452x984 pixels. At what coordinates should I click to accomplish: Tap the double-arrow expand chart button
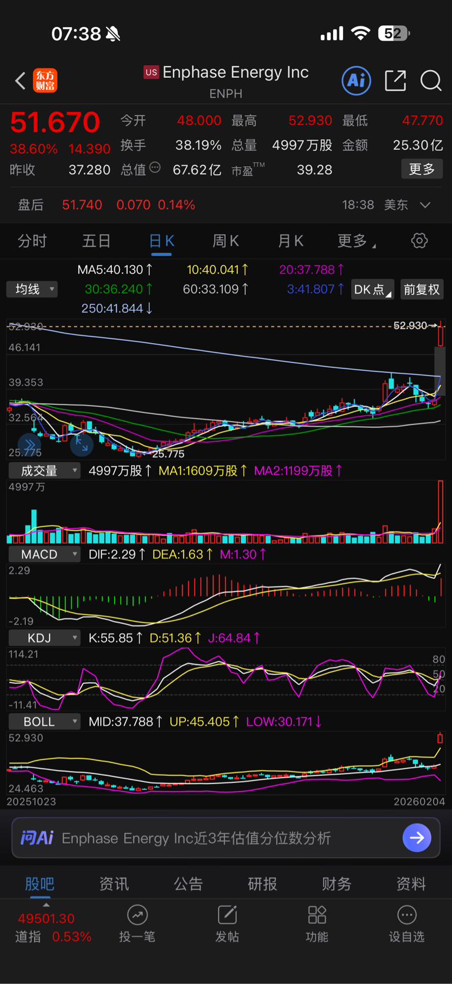[x=29, y=444]
